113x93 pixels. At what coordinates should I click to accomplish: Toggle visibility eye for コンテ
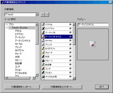pos(70,68)
